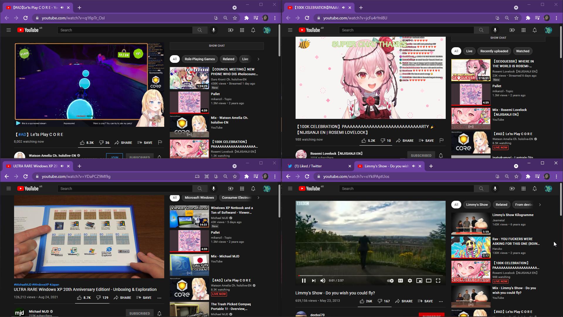Open YouTube apps grid in Windows XP window
Image resolution: width=563 pixels, height=317 pixels.
tap(242, 188)
